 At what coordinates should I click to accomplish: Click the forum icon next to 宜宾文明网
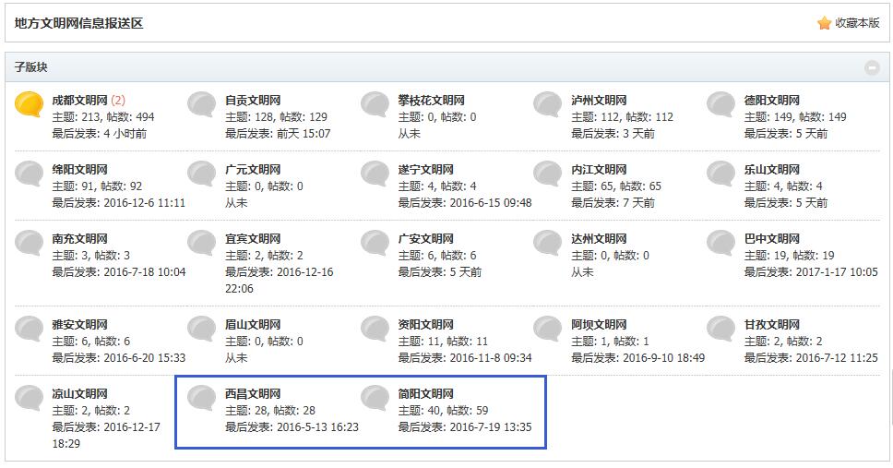coord(202,242)
